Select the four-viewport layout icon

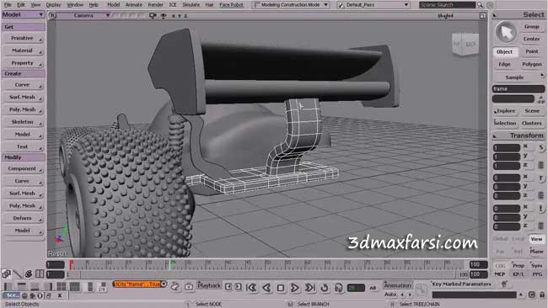pyautogui.click(x=62, y=287)
